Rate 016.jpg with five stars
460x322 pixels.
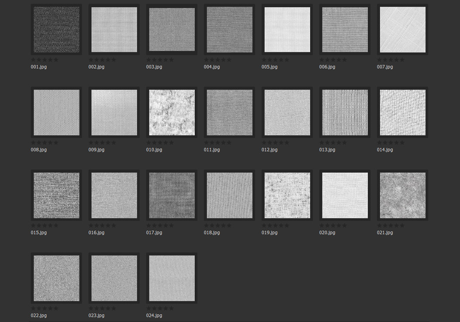[x=114, y=225]
